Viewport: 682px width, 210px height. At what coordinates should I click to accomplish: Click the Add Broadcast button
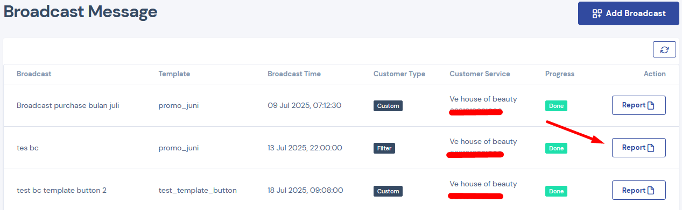(628, 13)
